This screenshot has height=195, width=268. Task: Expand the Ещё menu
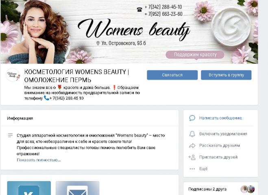pyautogui.click(x=203, y=169)
